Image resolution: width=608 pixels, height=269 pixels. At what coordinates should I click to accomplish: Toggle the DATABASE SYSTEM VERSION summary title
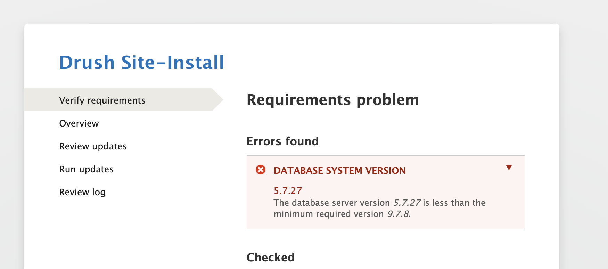[x=339, y=170]
